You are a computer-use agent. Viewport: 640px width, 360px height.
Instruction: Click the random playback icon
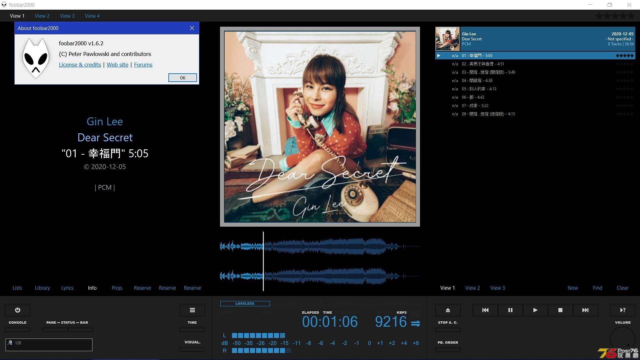(x=623, y=310)
